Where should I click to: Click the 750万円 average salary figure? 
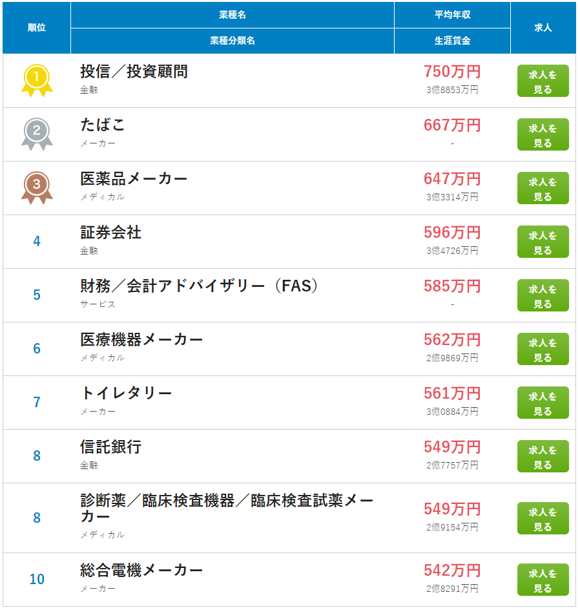coord(452,72)
